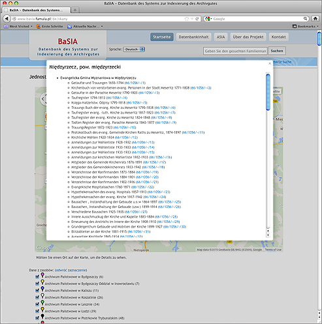Open link 66/1056/-/16 kirchlichen Wählerliste
The height and width of the screenshot is (324, 322).
point(161,157)
